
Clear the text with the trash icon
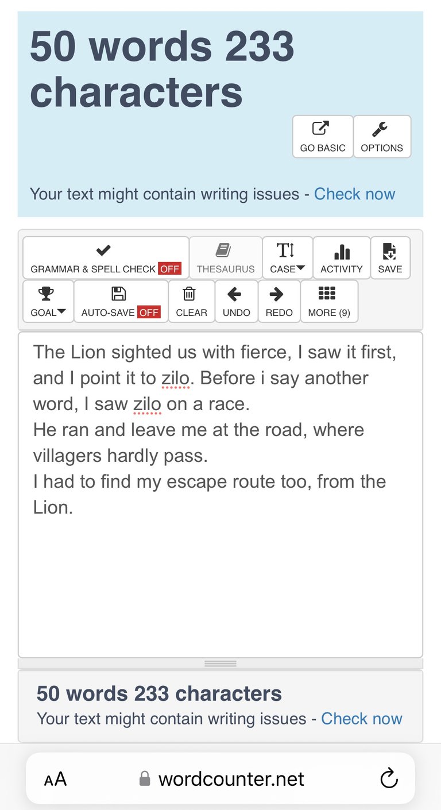point(192,302)
